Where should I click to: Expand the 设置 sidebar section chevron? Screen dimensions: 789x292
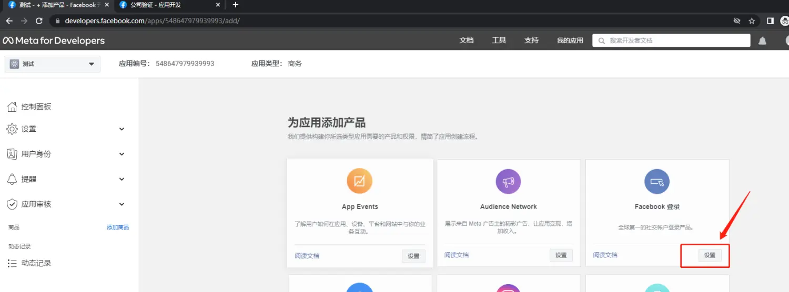point(122,129)
